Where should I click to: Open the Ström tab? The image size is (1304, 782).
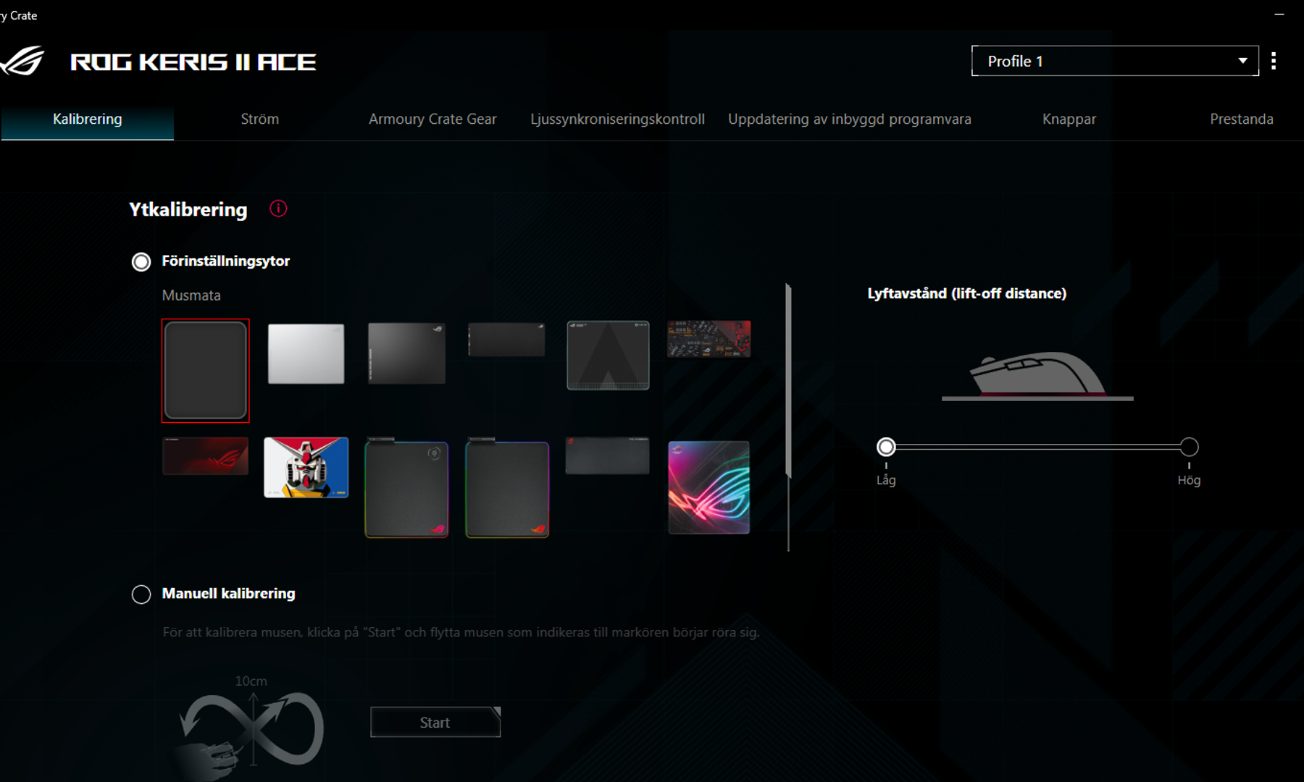(x=260, y=119)
